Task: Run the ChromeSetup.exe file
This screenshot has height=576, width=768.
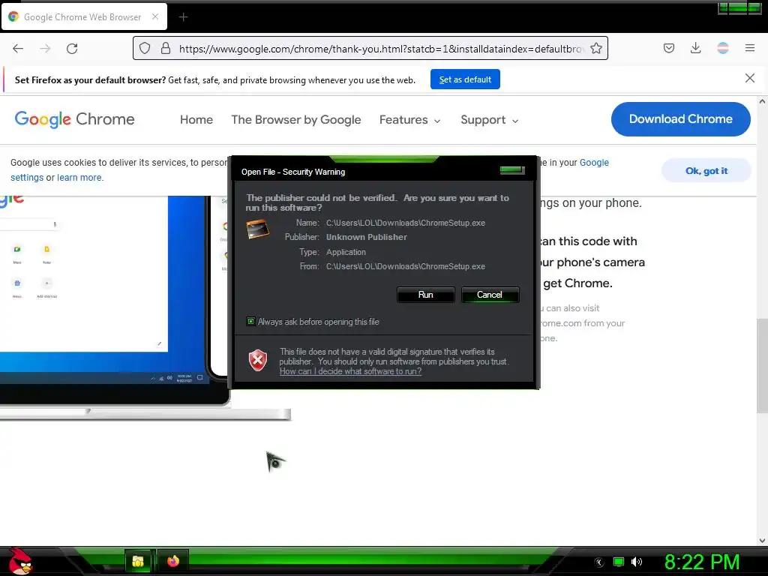Action: tap(426, 295)
